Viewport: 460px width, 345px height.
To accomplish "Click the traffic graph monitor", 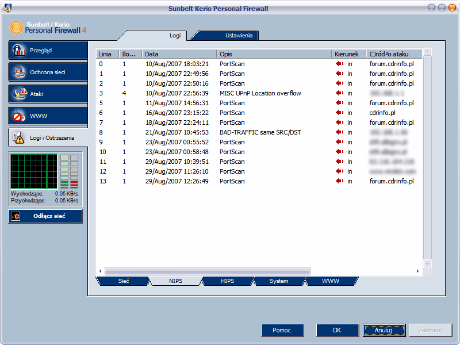I will (x=34, y=171).
